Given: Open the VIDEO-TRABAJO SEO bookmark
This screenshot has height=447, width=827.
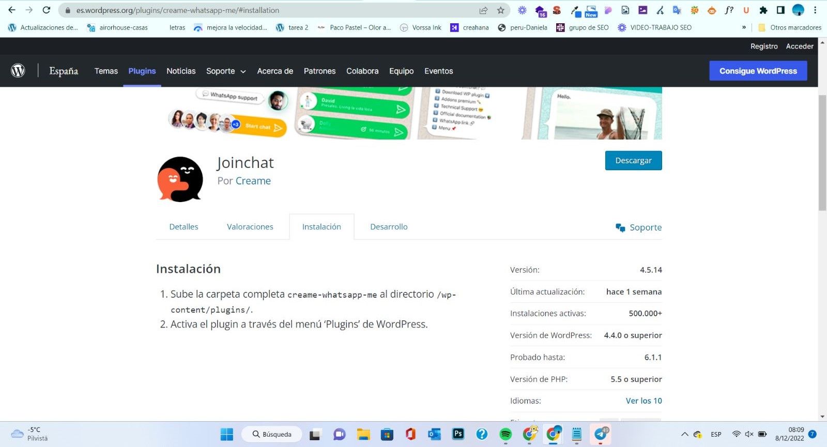Looking at the screenshot, I should pos(654,27).
